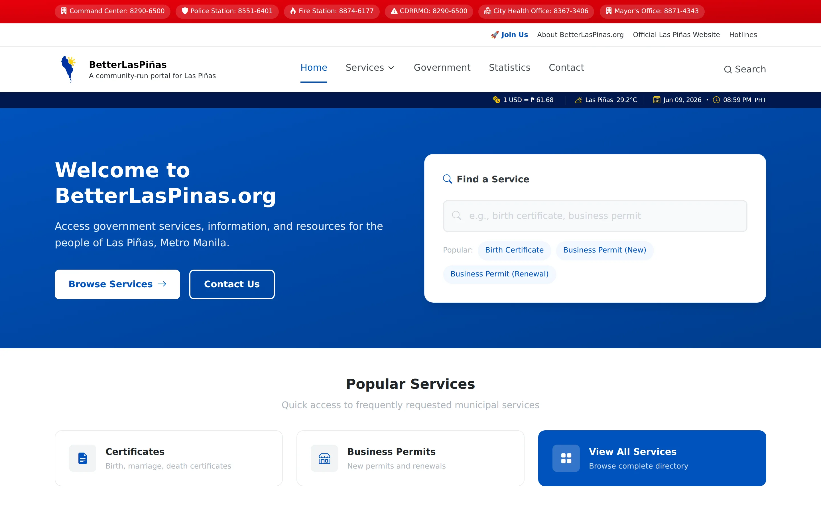Click Command Center: 8290-6500 hotline pill
The width and height of the screenshot is (821, 513).
click(x=113, y=11)
